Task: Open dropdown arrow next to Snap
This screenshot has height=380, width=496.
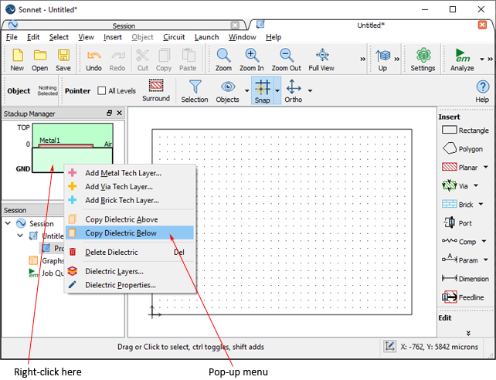Action: pyautogui.click(x=277, y=91)
